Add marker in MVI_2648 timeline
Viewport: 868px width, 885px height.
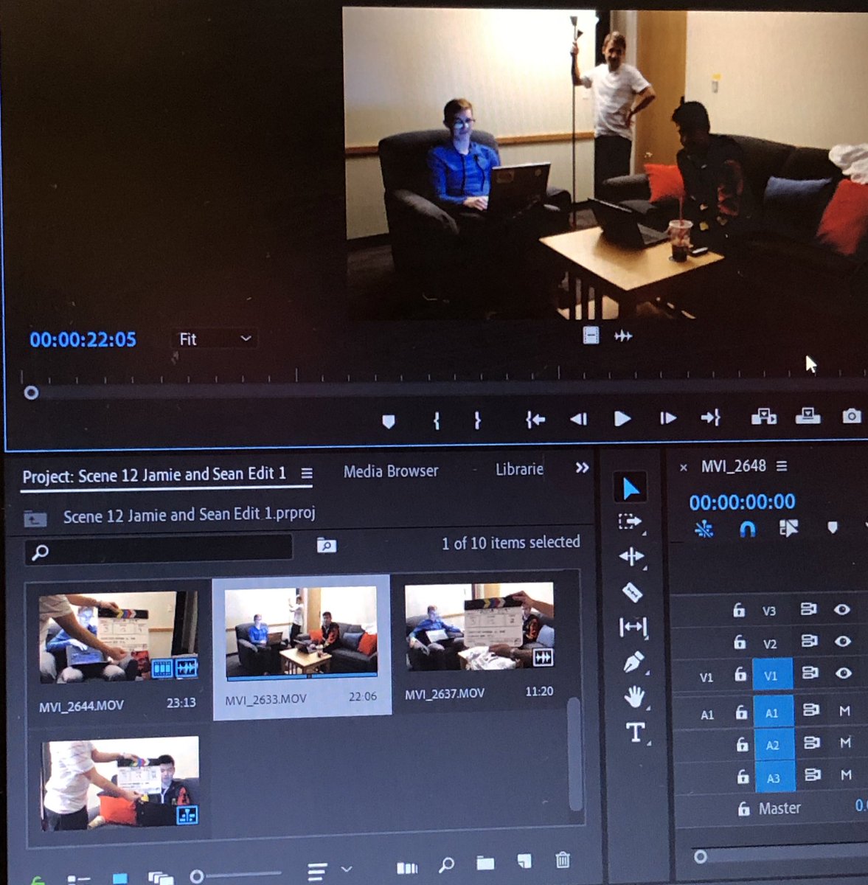(832, 528)
